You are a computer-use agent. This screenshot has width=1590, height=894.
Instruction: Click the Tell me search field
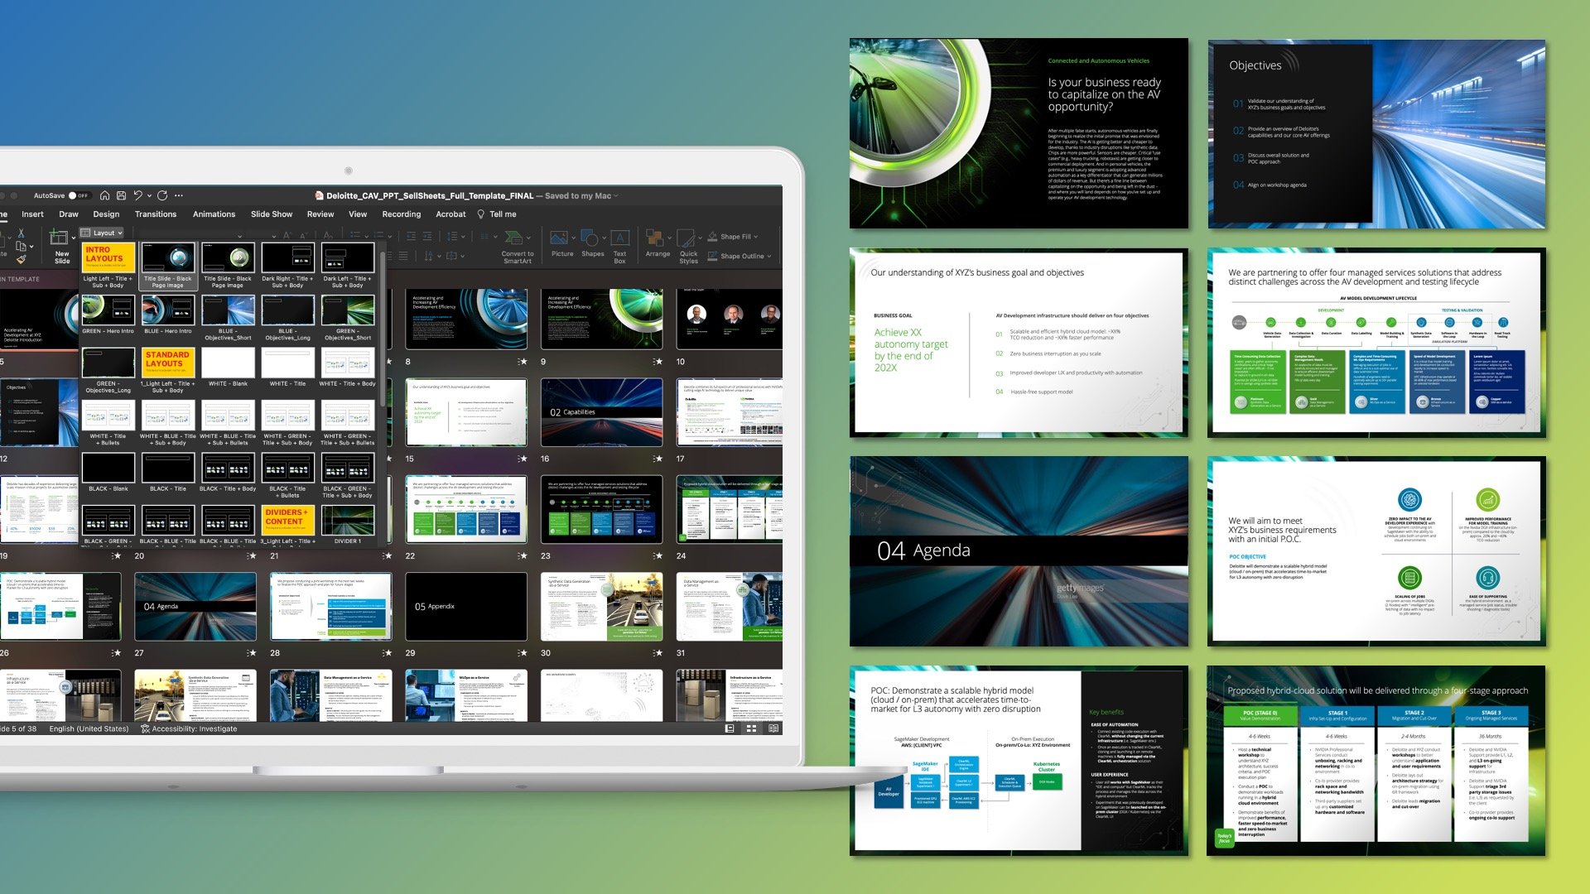pyautogui.click(x=498, y=214)
